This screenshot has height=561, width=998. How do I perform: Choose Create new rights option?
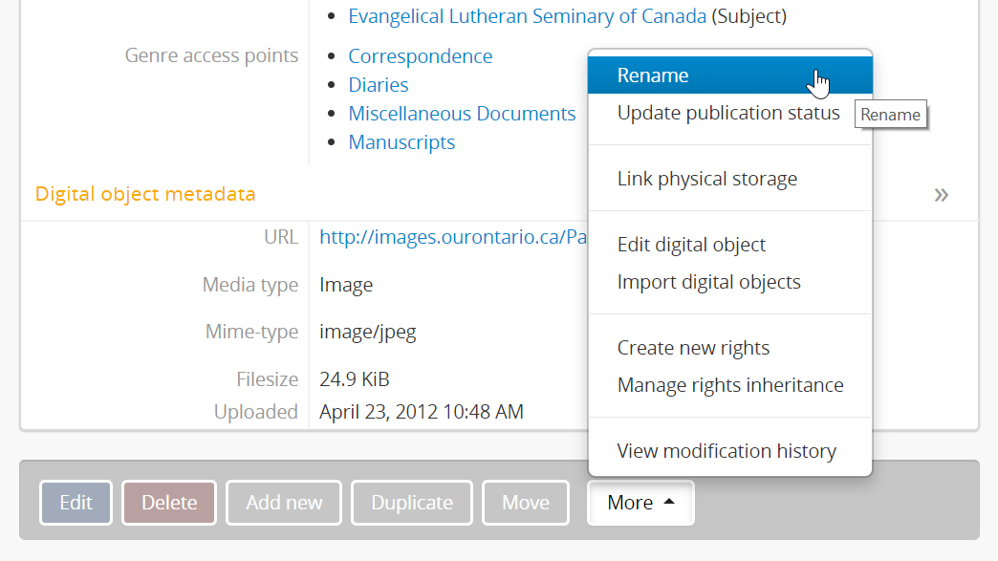(x=693, y=348)
